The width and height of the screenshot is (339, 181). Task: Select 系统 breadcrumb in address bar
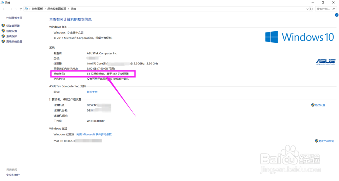(x=74, y=9)
